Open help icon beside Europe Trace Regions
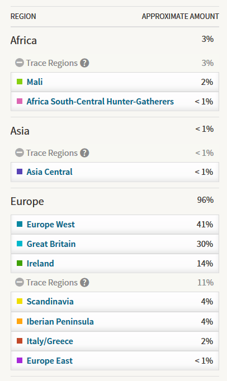 click(x=84, y=282)
